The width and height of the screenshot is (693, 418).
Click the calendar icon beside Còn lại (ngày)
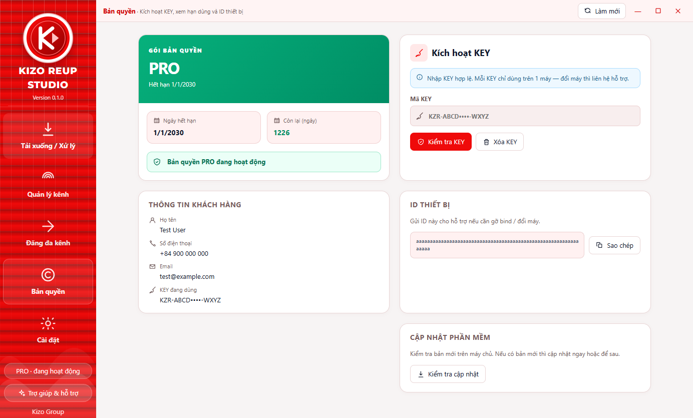click(x=277, y=121)
